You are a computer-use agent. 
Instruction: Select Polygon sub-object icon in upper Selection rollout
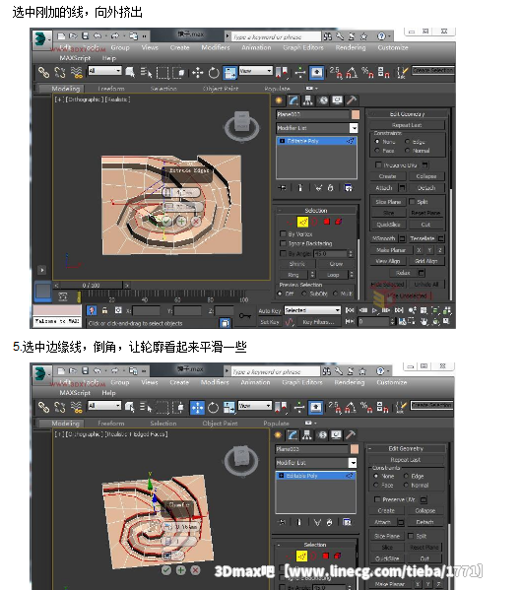(x=327, y=222)
